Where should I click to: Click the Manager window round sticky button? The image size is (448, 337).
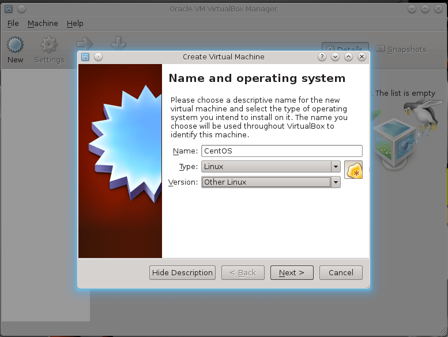(x=22, y=9)
